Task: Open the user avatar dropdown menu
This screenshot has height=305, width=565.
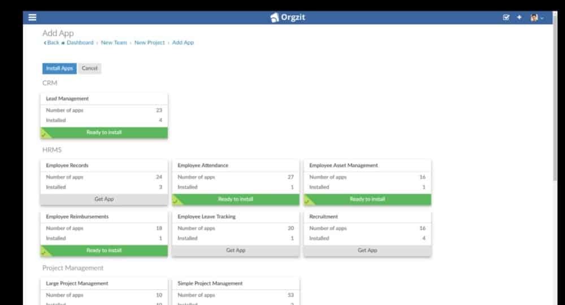Action: pyautogui.click(x=537, y=18)
